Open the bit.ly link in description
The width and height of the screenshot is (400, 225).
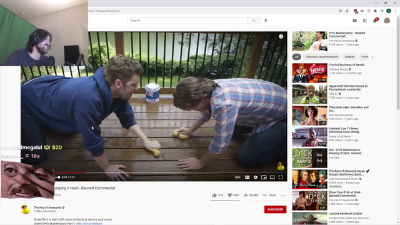(x=89, y=224)
